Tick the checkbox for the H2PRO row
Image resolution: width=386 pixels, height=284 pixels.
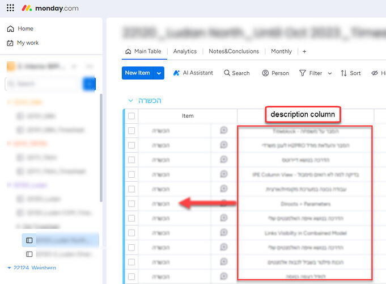point(132,145)
